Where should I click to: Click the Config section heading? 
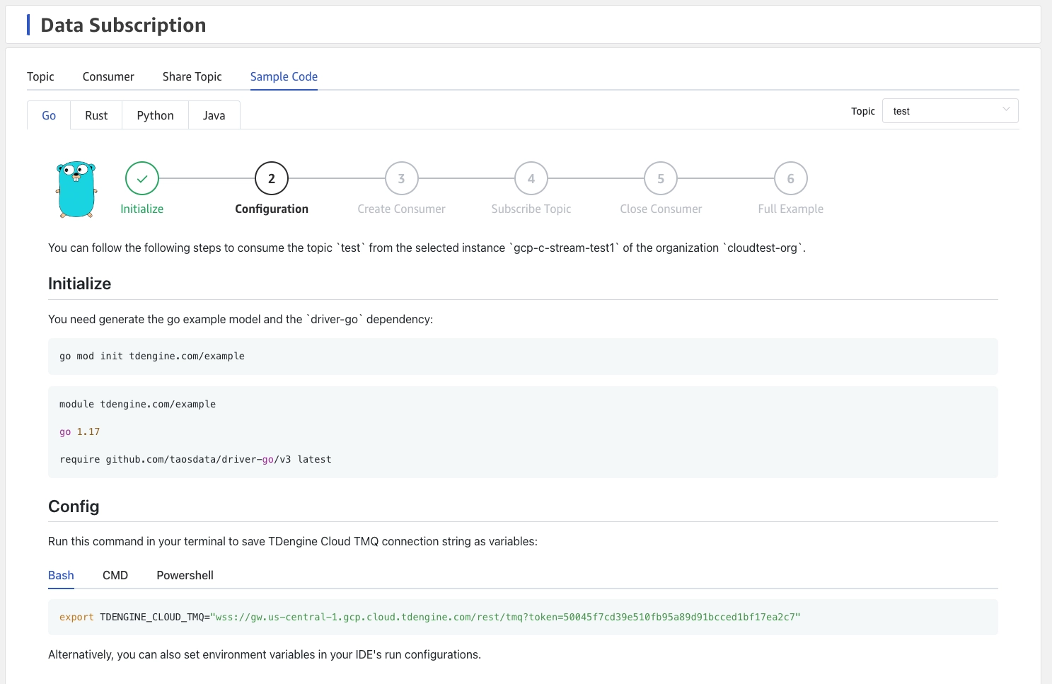[74, 506]
